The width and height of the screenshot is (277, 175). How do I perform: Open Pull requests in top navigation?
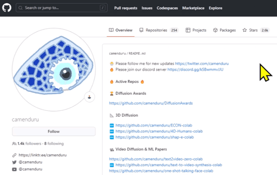point(126,8)
